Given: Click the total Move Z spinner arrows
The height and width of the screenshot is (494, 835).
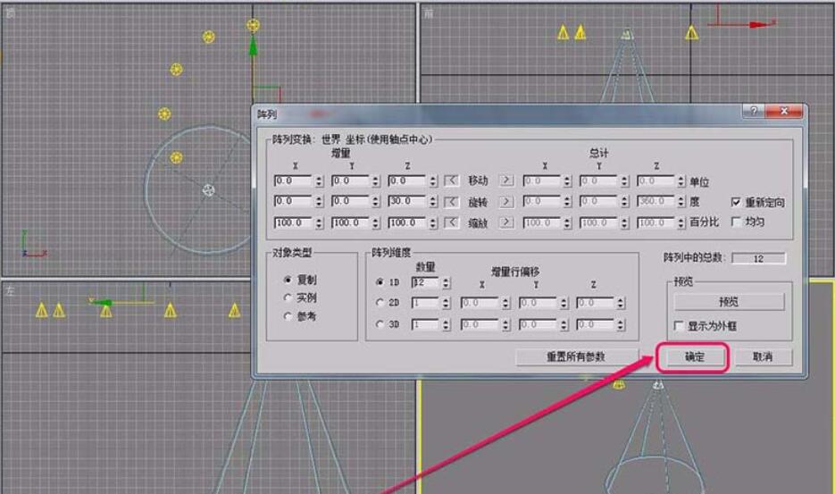Looking at the screenshot, I should (681, 181).
